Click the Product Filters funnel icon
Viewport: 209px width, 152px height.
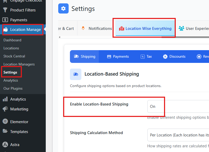click(x=5, y=10)
